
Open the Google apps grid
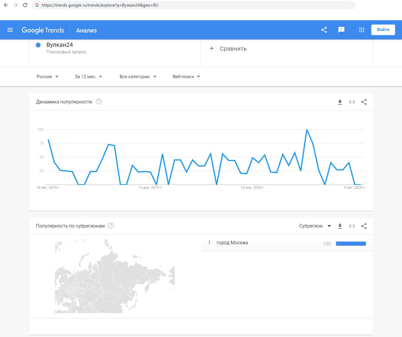tap(361, 30)
